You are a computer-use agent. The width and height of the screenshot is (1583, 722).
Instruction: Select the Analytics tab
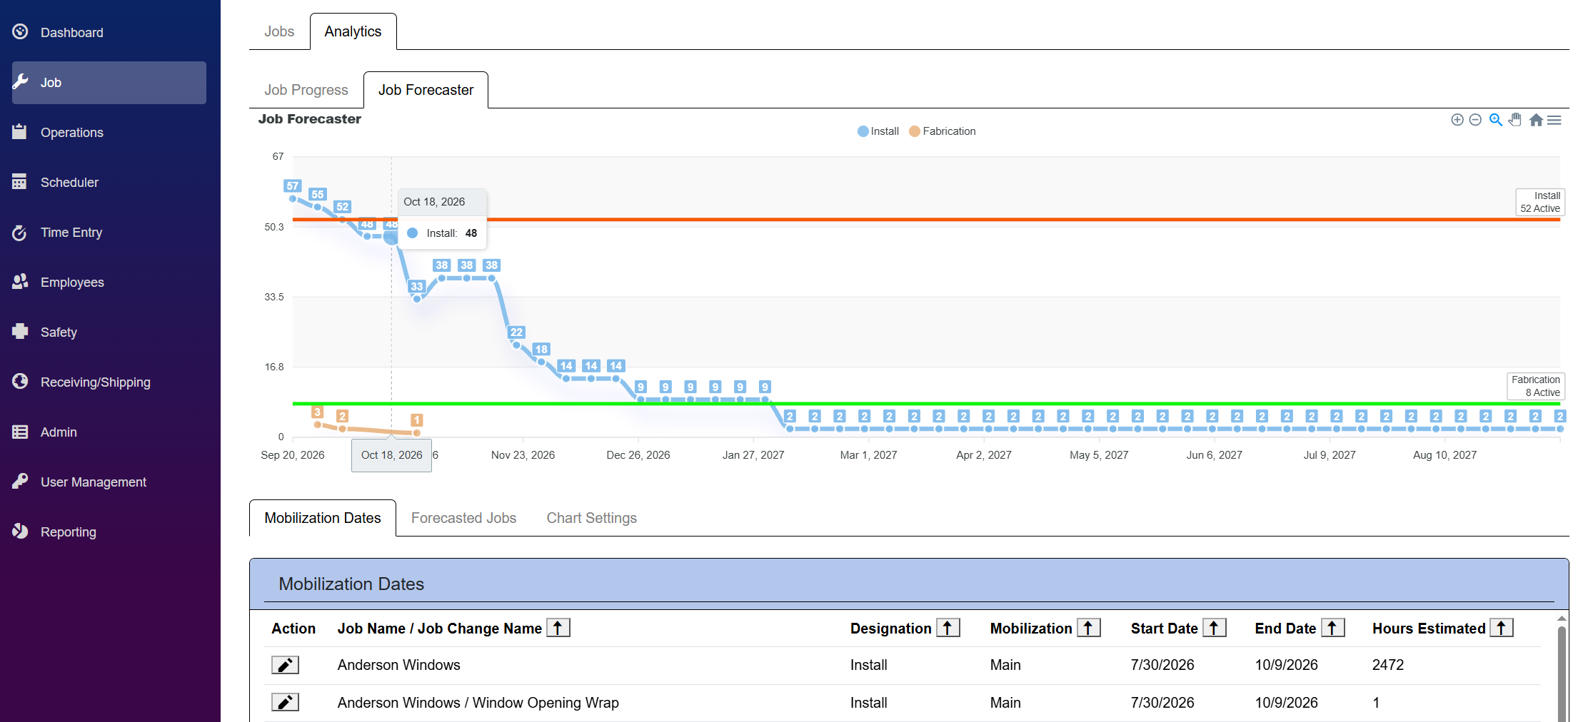click(x=353, y=31)
